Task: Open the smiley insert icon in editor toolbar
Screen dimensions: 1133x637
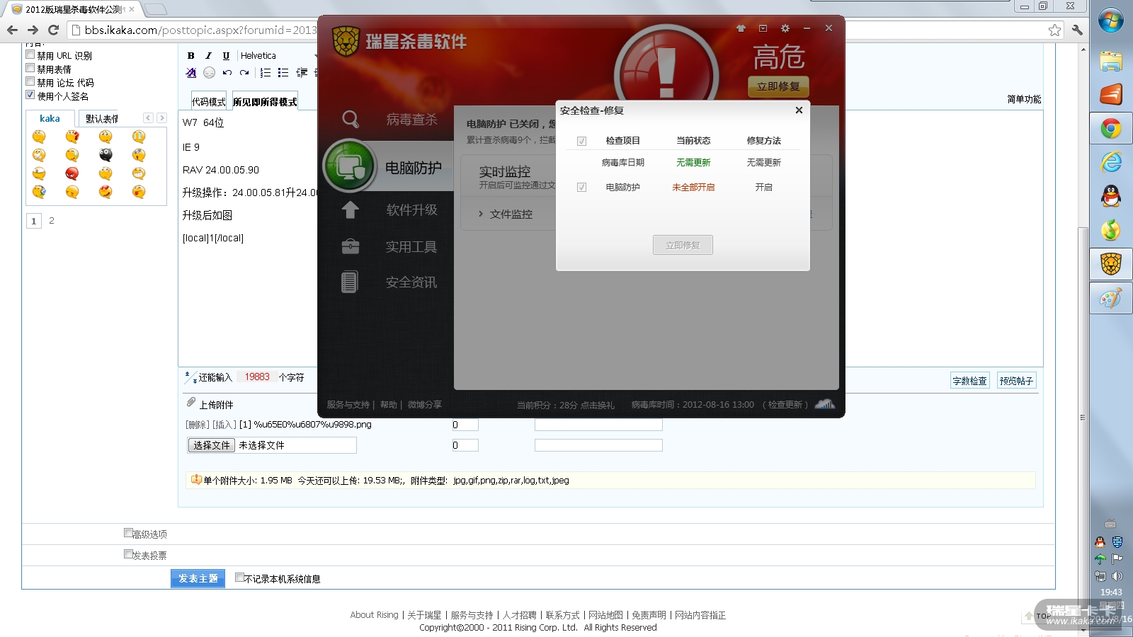Action: (x=209, y=72)
